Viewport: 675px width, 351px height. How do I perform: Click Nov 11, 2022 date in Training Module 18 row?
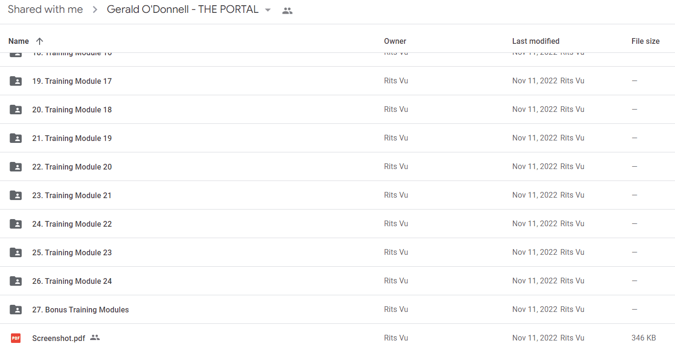tap(535, 110)
